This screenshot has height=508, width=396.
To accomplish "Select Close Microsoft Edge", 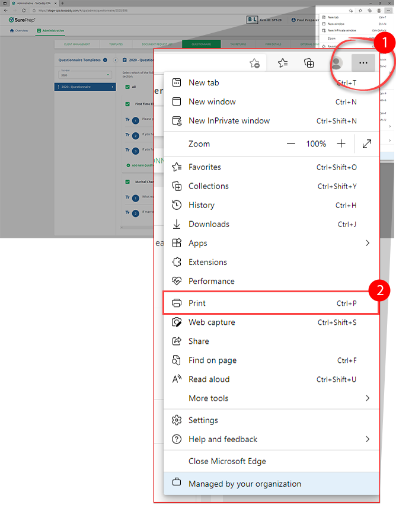I will click(272, 461).
